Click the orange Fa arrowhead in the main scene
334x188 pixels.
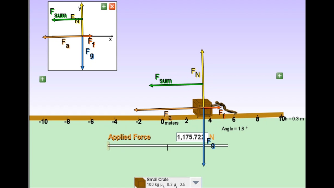[136, 110]
